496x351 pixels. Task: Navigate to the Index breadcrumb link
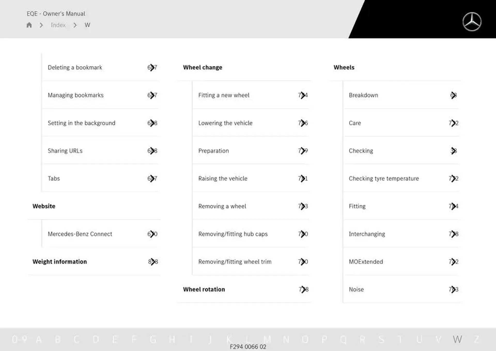click(x=58, y=25)
